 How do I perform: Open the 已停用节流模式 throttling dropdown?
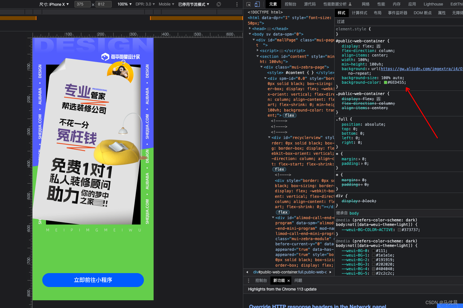[194, 4]
